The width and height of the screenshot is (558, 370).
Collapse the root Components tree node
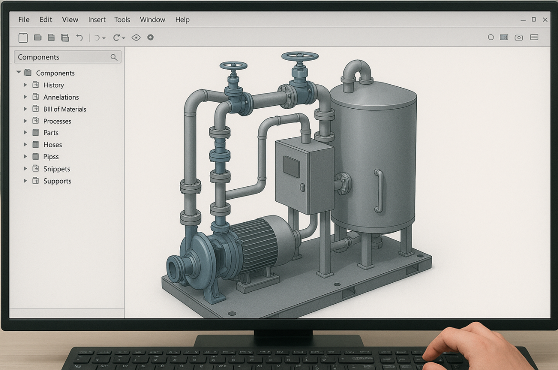point(19,72)
